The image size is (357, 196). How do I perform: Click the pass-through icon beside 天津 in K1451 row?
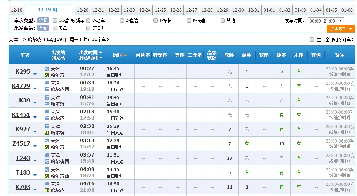pos(47,112)
